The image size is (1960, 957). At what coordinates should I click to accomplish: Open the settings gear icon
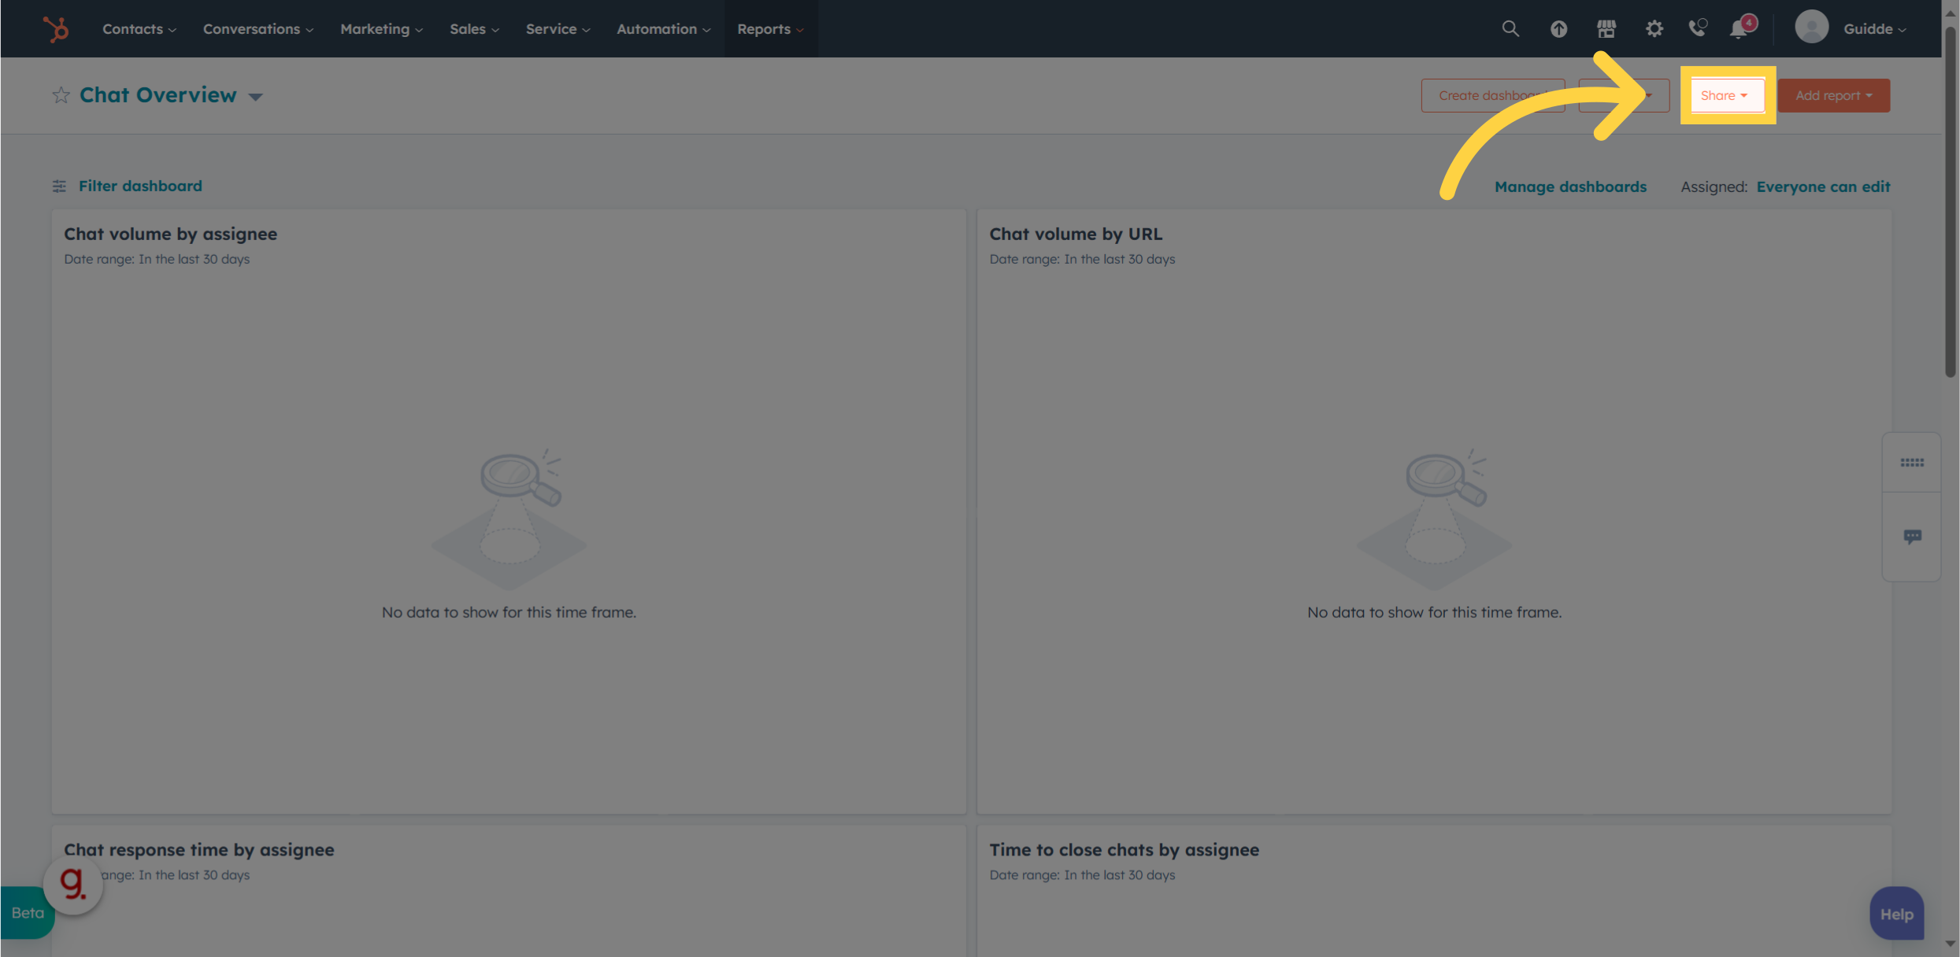(1654, 28)
